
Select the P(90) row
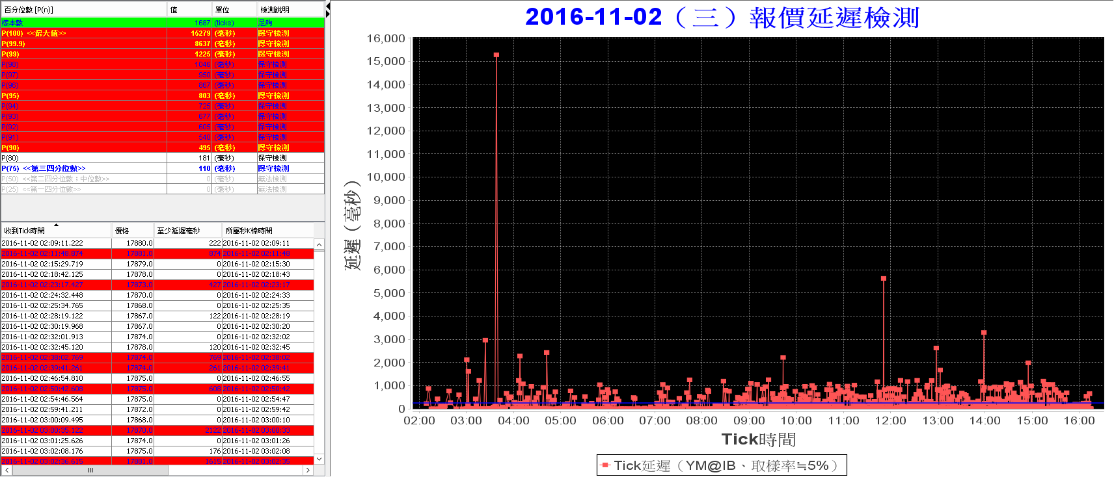click(163, 148)
